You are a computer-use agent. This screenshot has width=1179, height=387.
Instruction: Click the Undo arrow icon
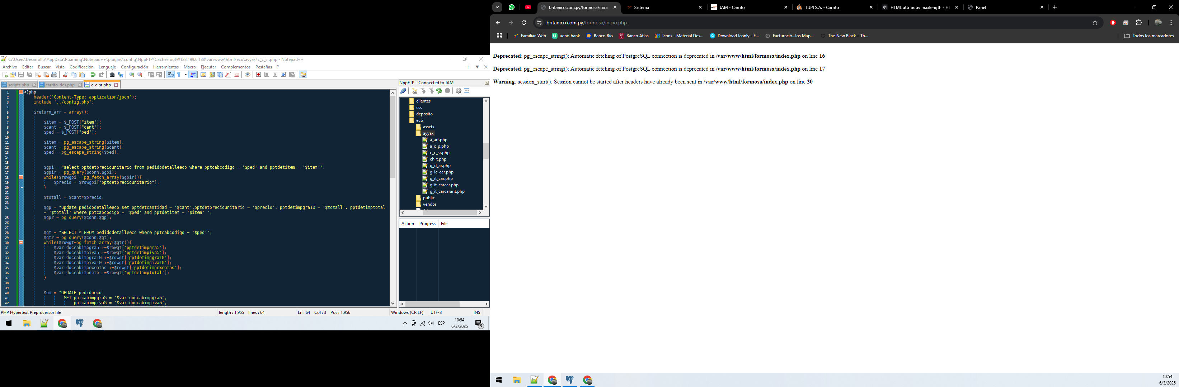tap(93, 75)
